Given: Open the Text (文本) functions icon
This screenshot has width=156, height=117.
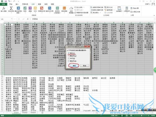Looking at the screenshot, I should tap(35, 8).
